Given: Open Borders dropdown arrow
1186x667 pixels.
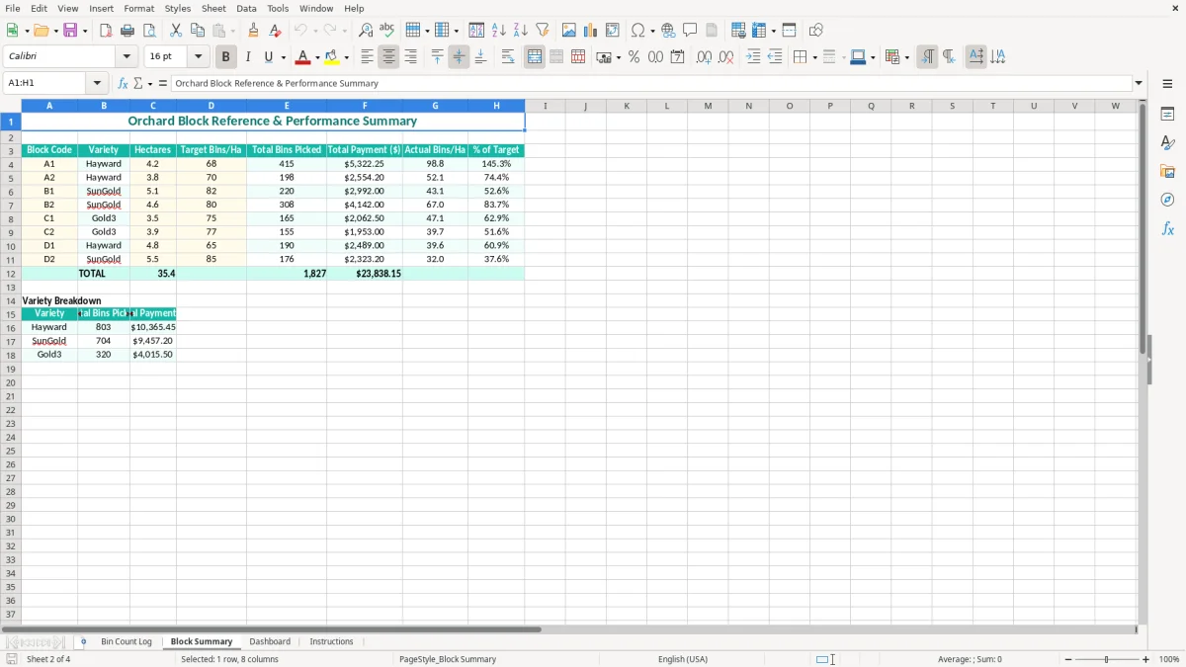Looking at the screenshot, I should pyautogui.click(x=814, y=57).
